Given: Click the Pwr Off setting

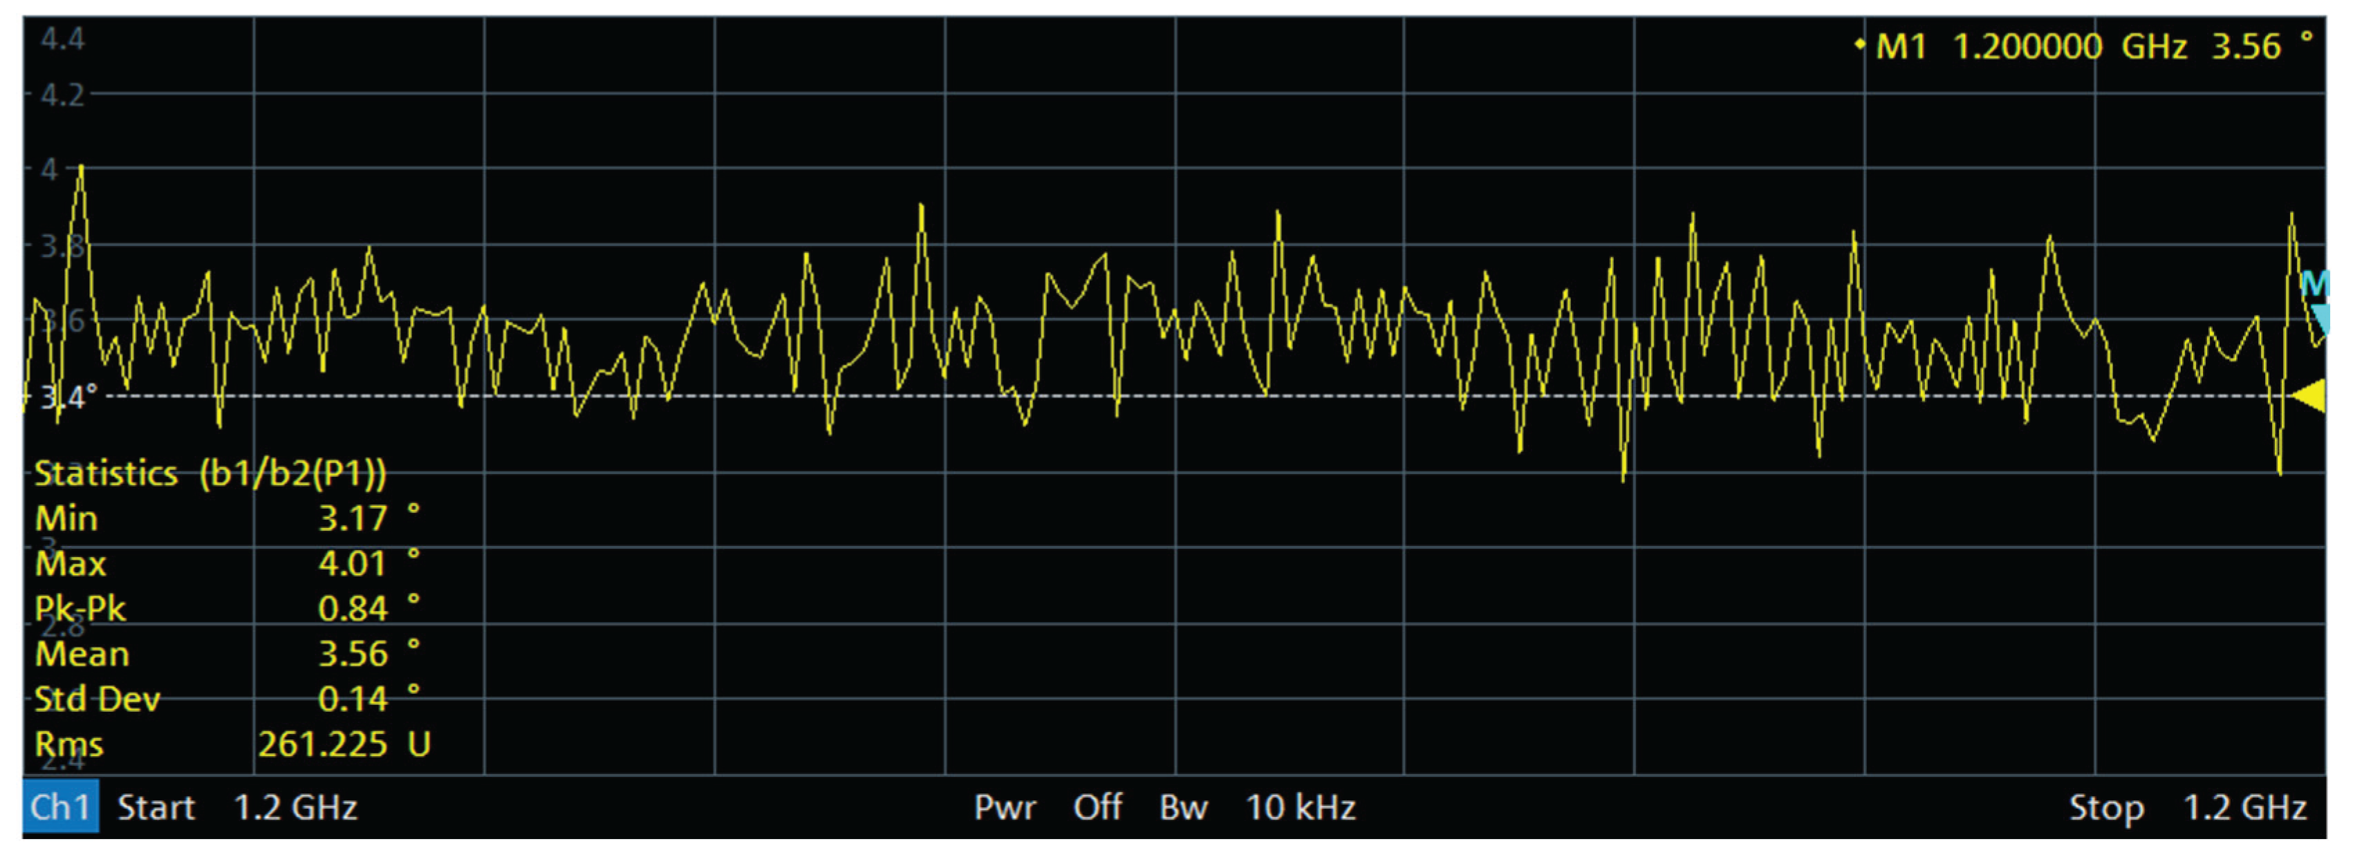Looking at the screenshot, I should [x=1049, y=807].
